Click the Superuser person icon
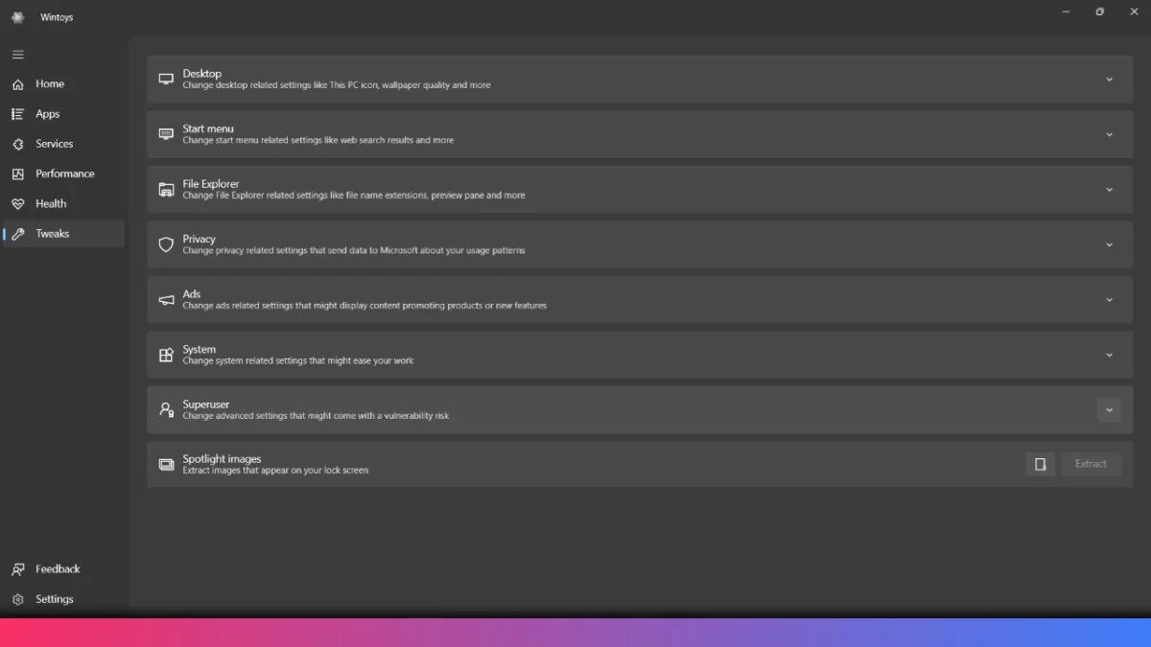The width and height of the screenshot is (1151, 647). click(166, 410)
